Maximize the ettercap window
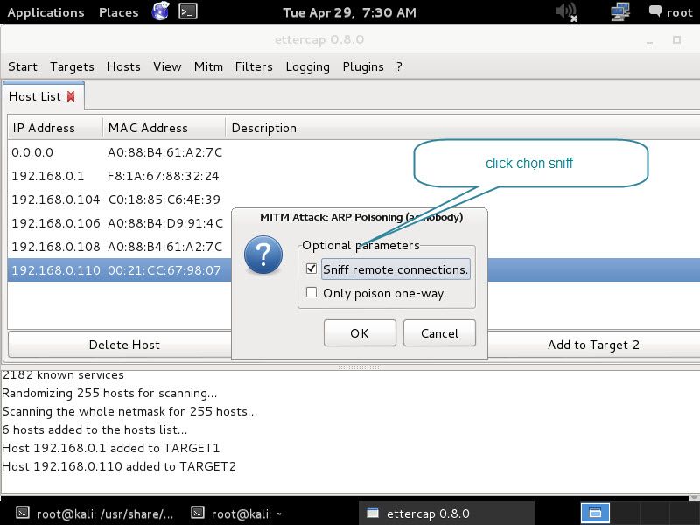The image size is (700, 525). point(676,39)
